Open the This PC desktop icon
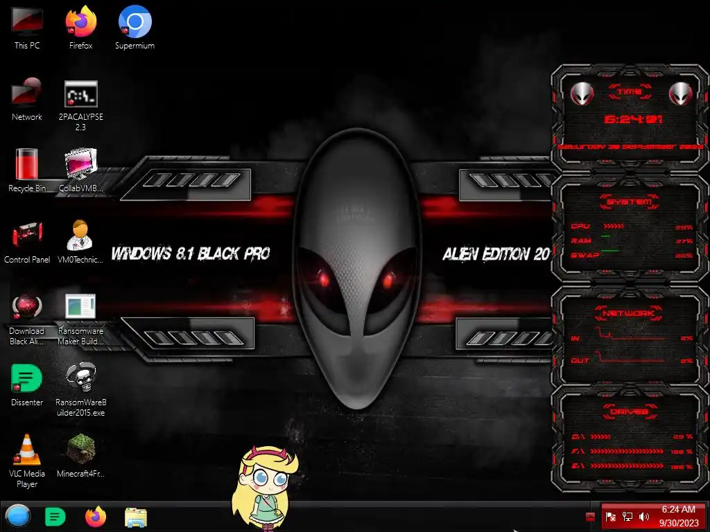This screenshot has height=532, width=710. coord(27,27)
